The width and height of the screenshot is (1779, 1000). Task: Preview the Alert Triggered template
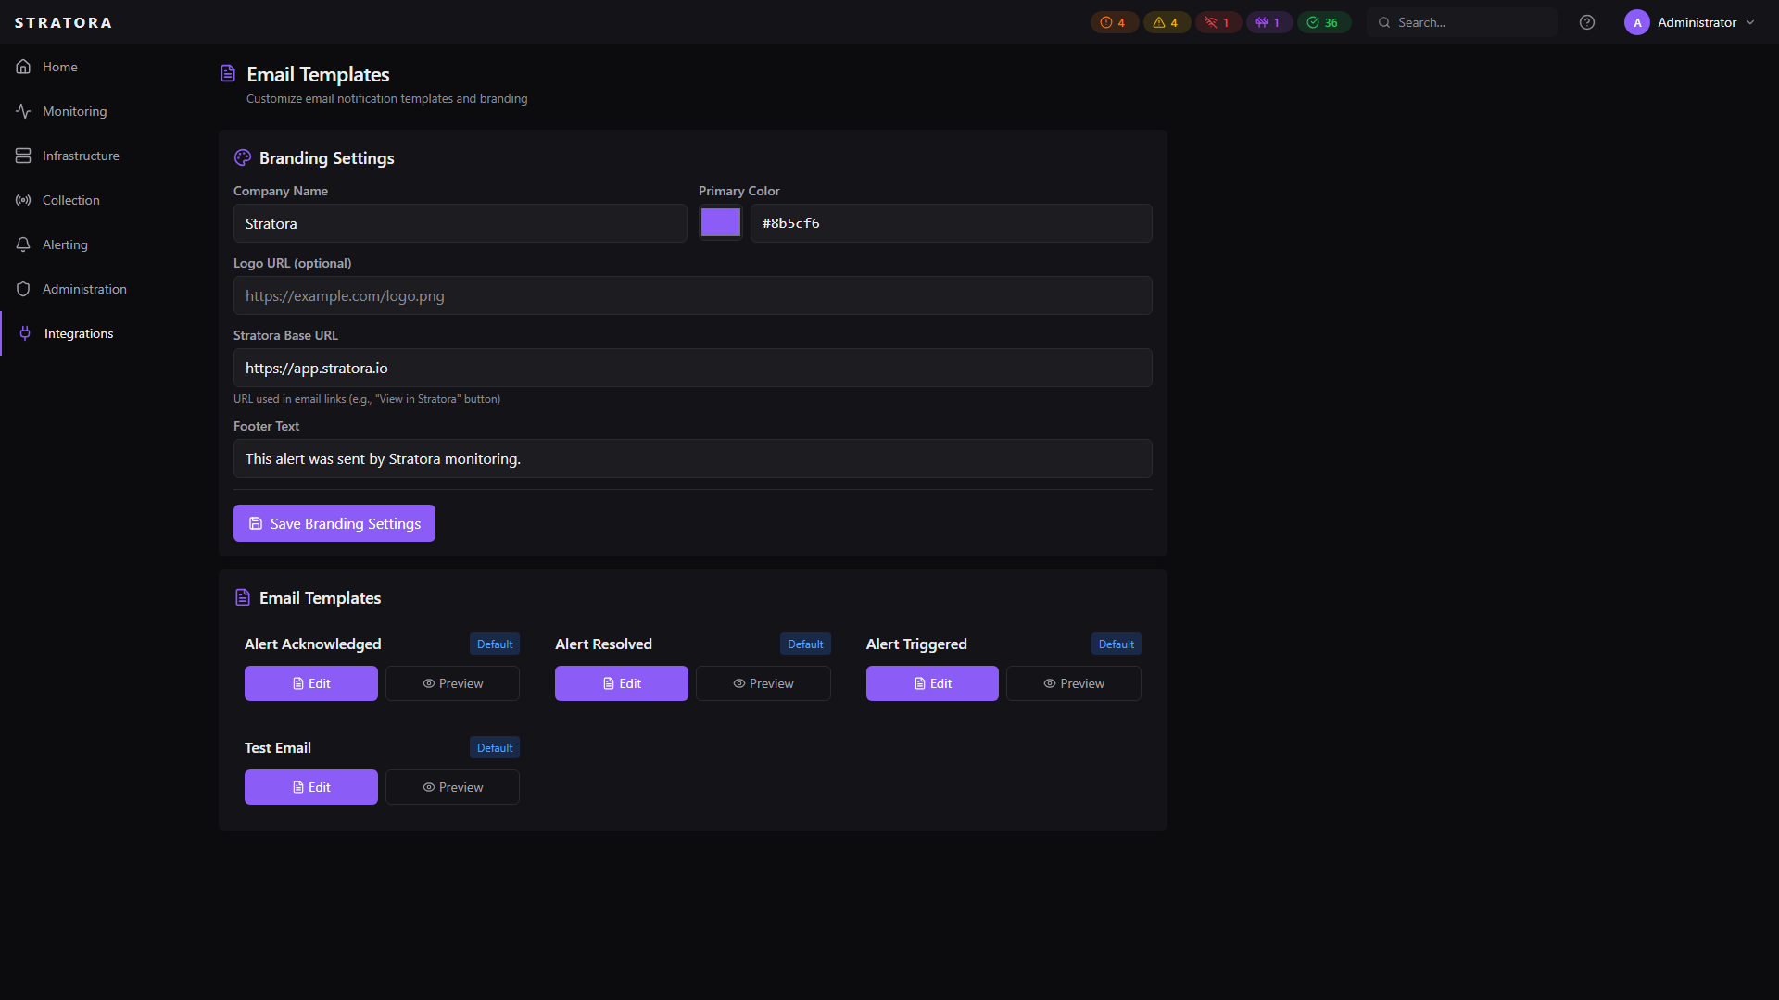coord(1074,683)
